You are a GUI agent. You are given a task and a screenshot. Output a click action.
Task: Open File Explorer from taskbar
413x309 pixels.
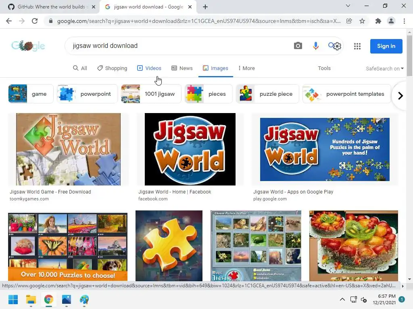(31, 299)
